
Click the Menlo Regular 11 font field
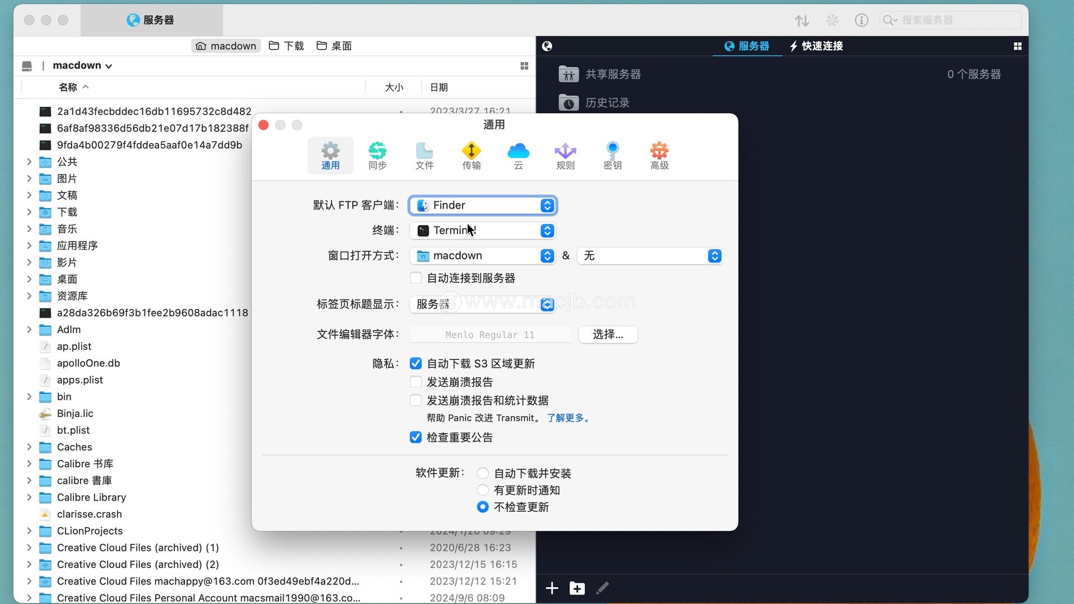[491, 334]
